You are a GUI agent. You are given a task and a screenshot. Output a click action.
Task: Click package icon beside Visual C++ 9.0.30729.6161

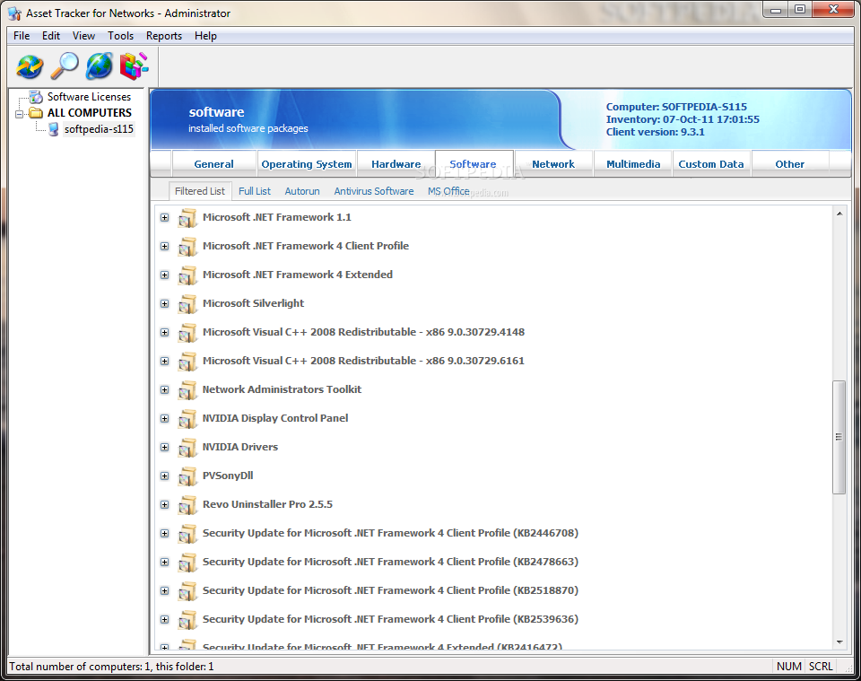pyautogui.click(x=187, y=362)
